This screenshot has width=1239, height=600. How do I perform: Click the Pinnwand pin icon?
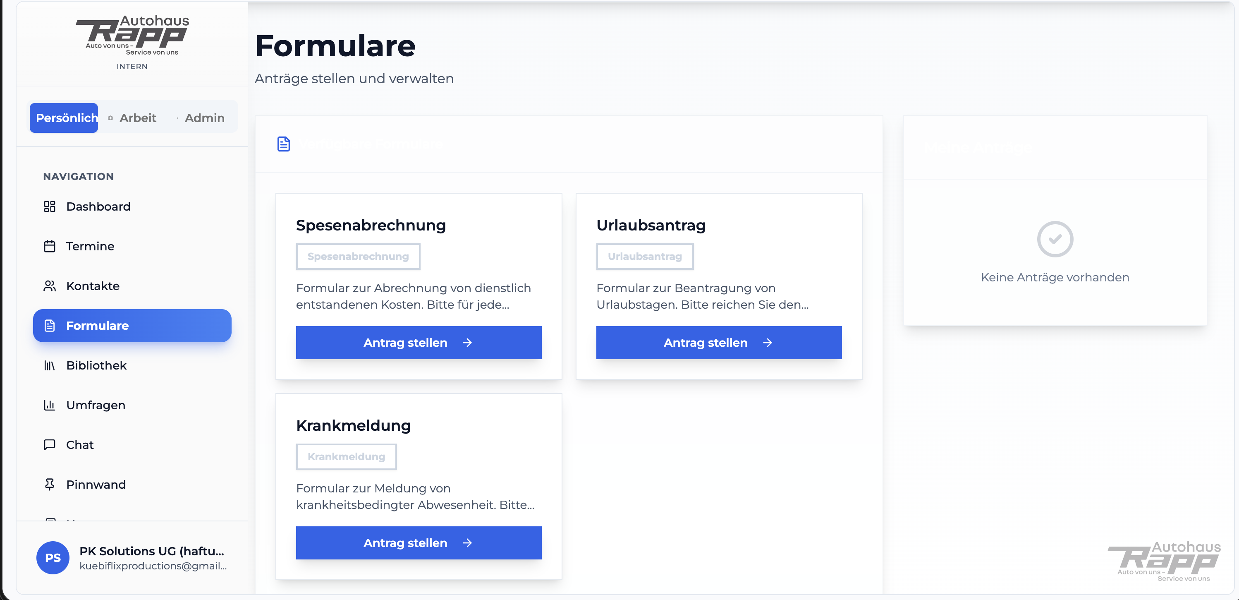(50, 485)
